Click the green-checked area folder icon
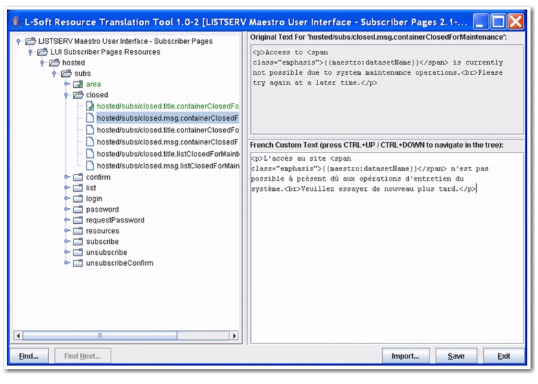The image size is (538, 384). click(x=78, y=84)
